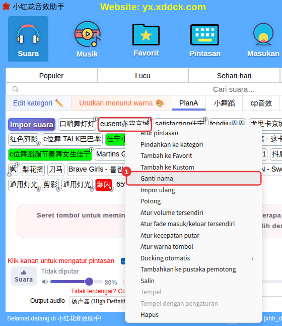Open the Pintasan keyboard section
The width and height of the screenshot is (282, 326).
(205, 40)
